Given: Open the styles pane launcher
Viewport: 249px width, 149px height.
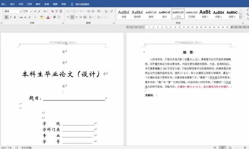Looking at the screenshot, I should coord(243,23).
